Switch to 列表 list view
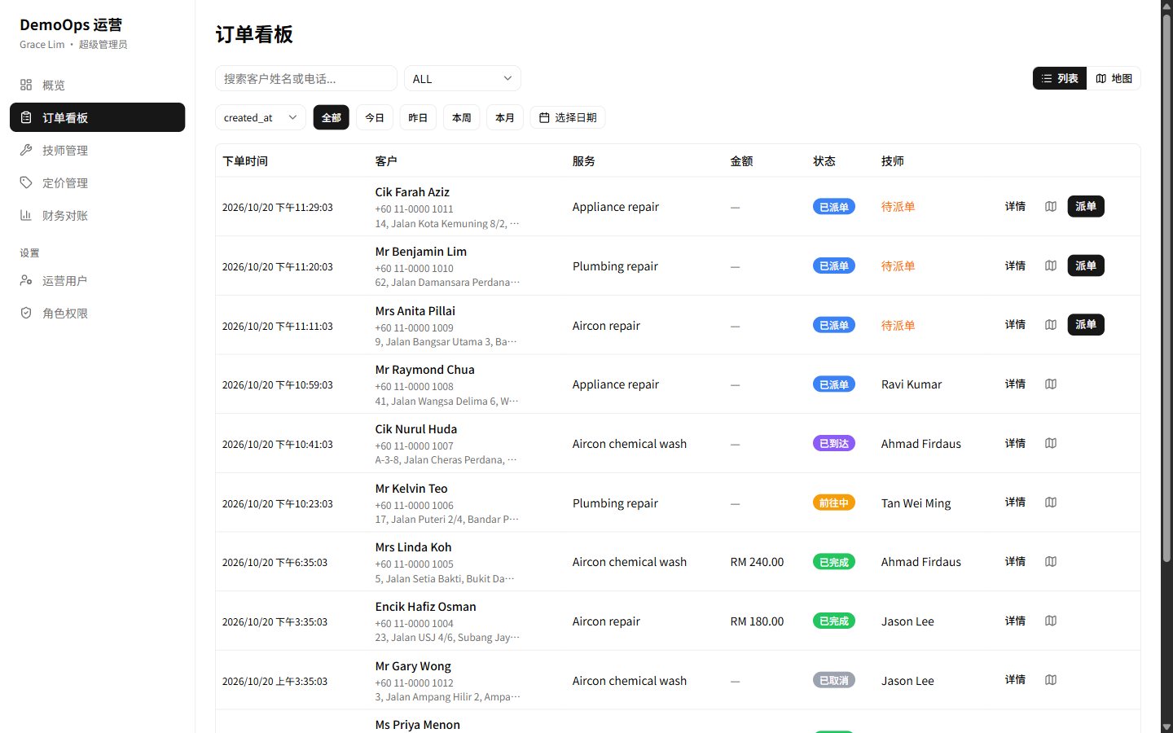This screenshot has height=733, width=1173. pos(1060,78)
